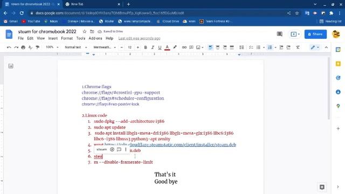Open comment history icon
The width and height of the screenshot is (345, 194).
point(279,34)
